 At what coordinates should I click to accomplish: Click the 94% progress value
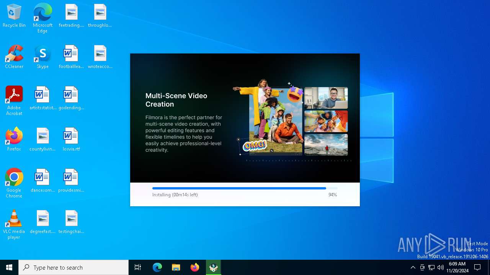point(333,195)
